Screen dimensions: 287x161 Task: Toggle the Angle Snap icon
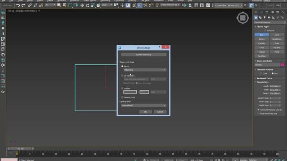[140, 5]
